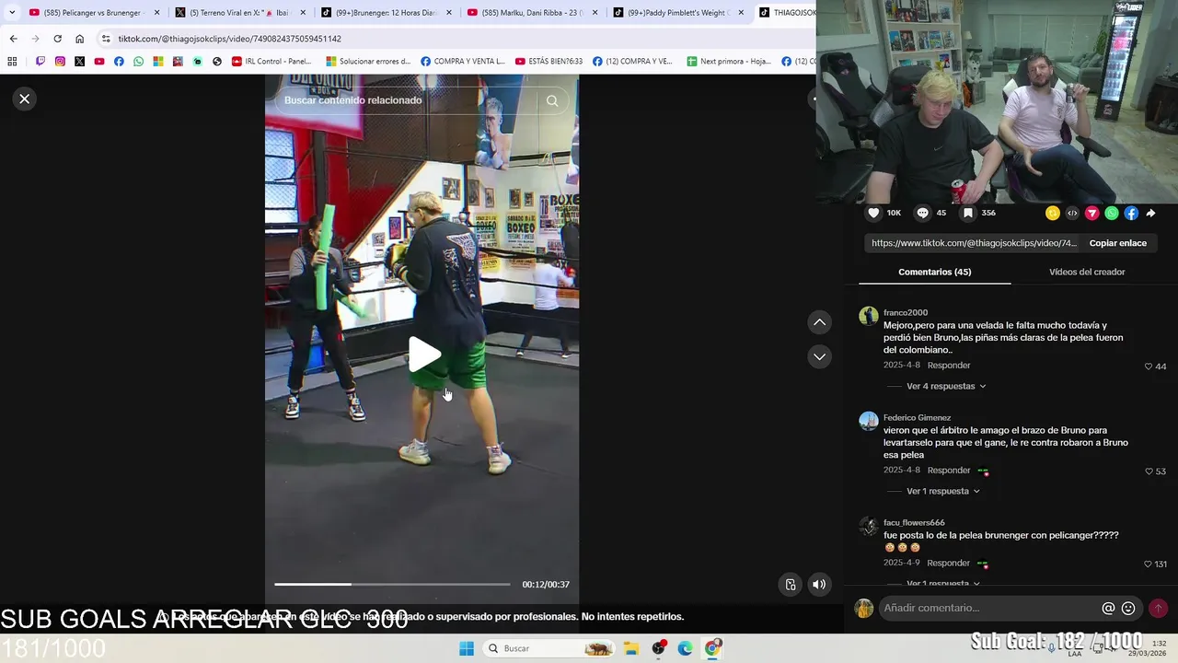Go to next video with down chevron
Image resolution: width=1178 pixels, height=663 pixels.
point(819,356)
